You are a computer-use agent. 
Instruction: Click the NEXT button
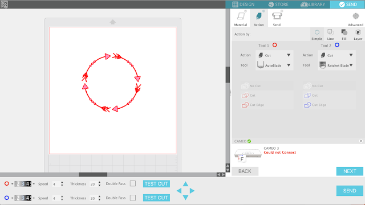coord(350,171)
